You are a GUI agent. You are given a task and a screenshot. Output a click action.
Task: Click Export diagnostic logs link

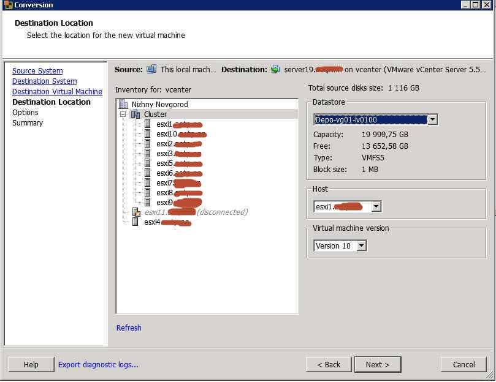98,365
